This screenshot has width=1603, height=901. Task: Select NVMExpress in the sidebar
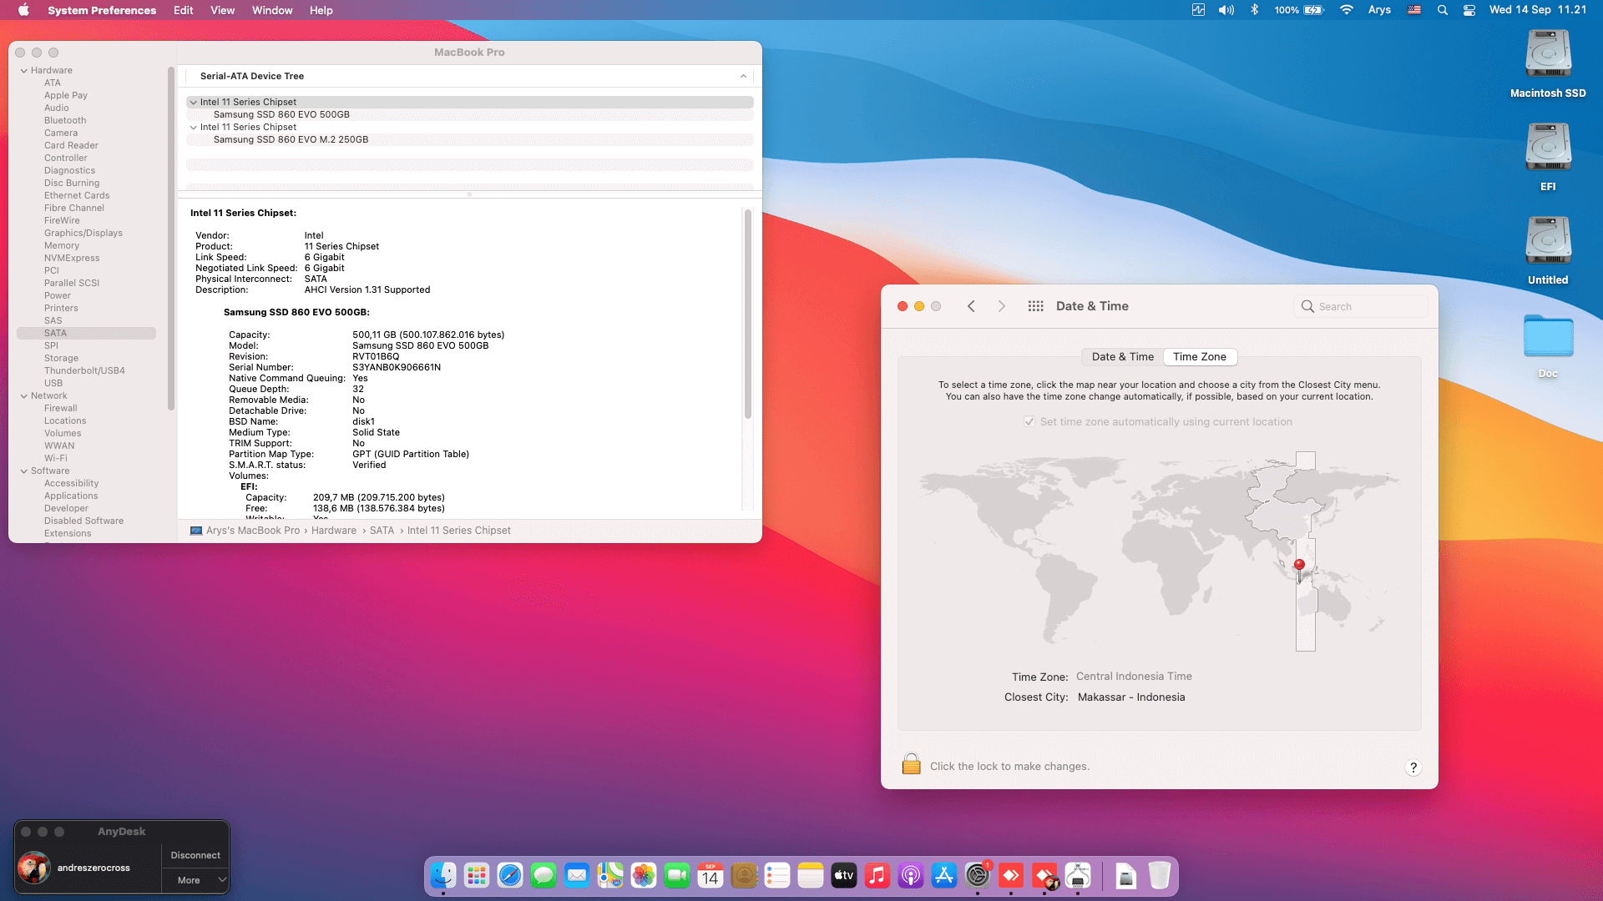[x=72, y=259]
